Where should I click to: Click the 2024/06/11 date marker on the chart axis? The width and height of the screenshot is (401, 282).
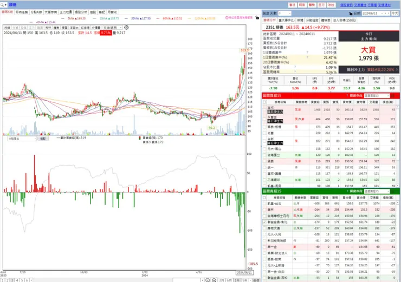pyautogui.click(x=244, y=273)
